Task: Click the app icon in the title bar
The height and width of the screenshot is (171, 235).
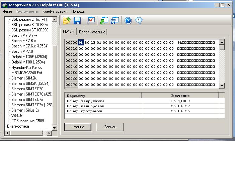Action: (4, 5)
